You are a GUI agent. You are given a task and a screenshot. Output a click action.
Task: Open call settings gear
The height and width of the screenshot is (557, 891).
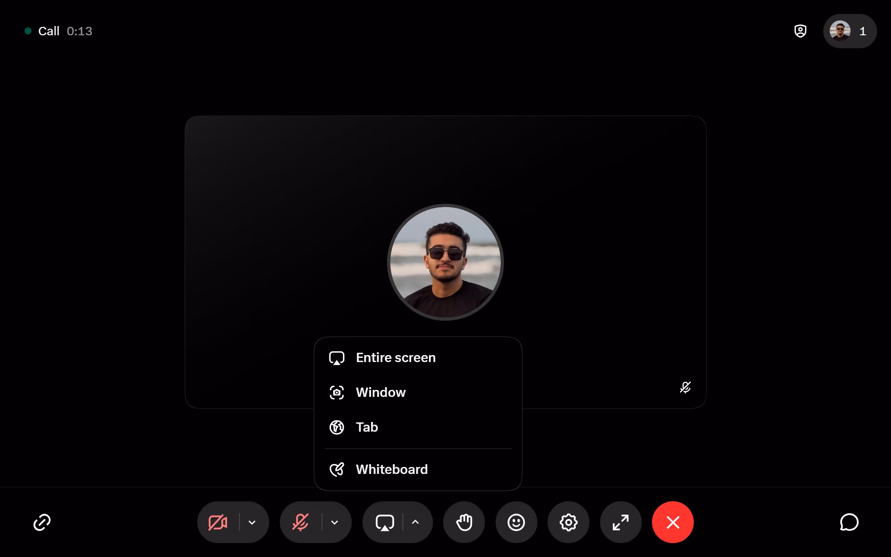[568, 522]
